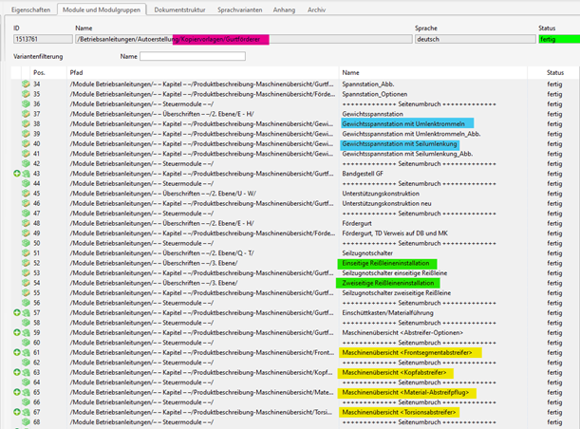Expand row 43 with green plus
Image resolution: width=580 pixels, height=429 pixels.
pos(17,174)
